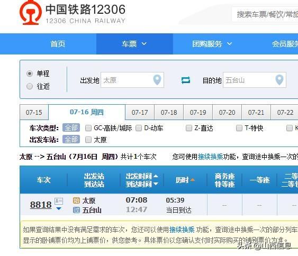
Task: Select the 单程 radio button
Action: (x=30, y=74)
